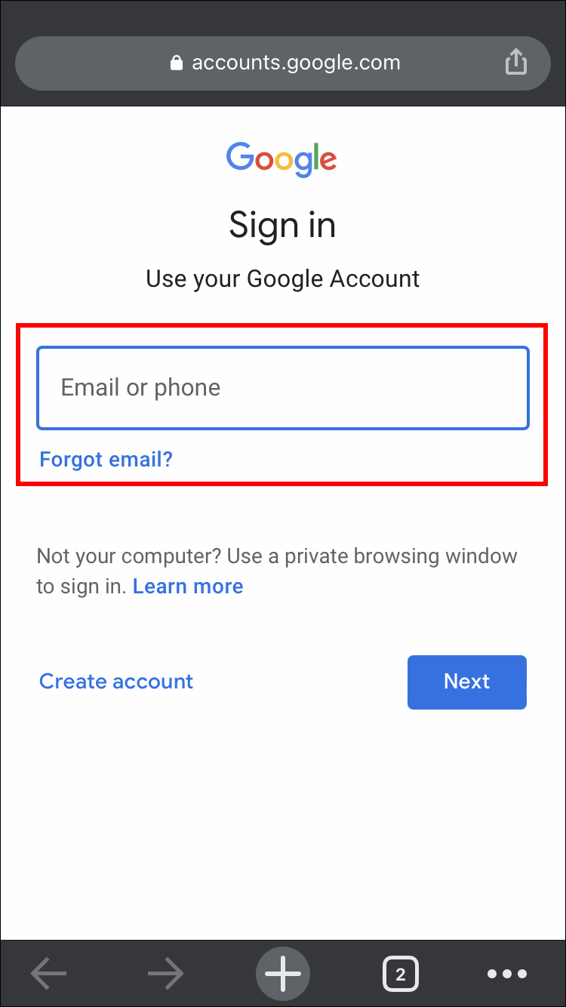The height and width of the screenshot is (1007, 566).
Task: Click the padlock security icon
Action: coord(177,63)
